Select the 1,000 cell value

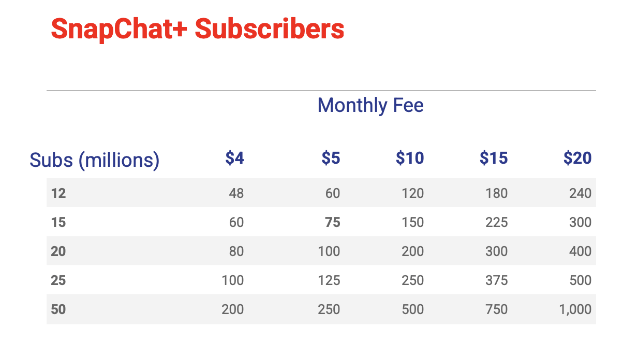point(575,309)
